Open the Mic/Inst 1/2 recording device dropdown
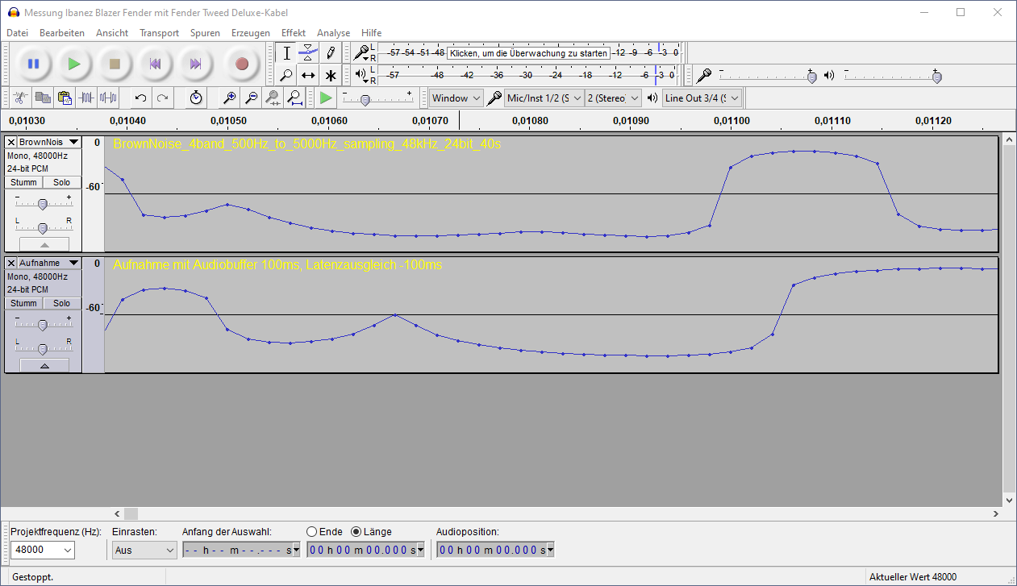The height and width of the screenshot is (586, 1017). click(544, 98)
